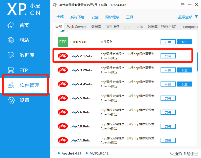Click the Apache2.4.39 running status indicator

pyautogui.click(x=59, y=153)
